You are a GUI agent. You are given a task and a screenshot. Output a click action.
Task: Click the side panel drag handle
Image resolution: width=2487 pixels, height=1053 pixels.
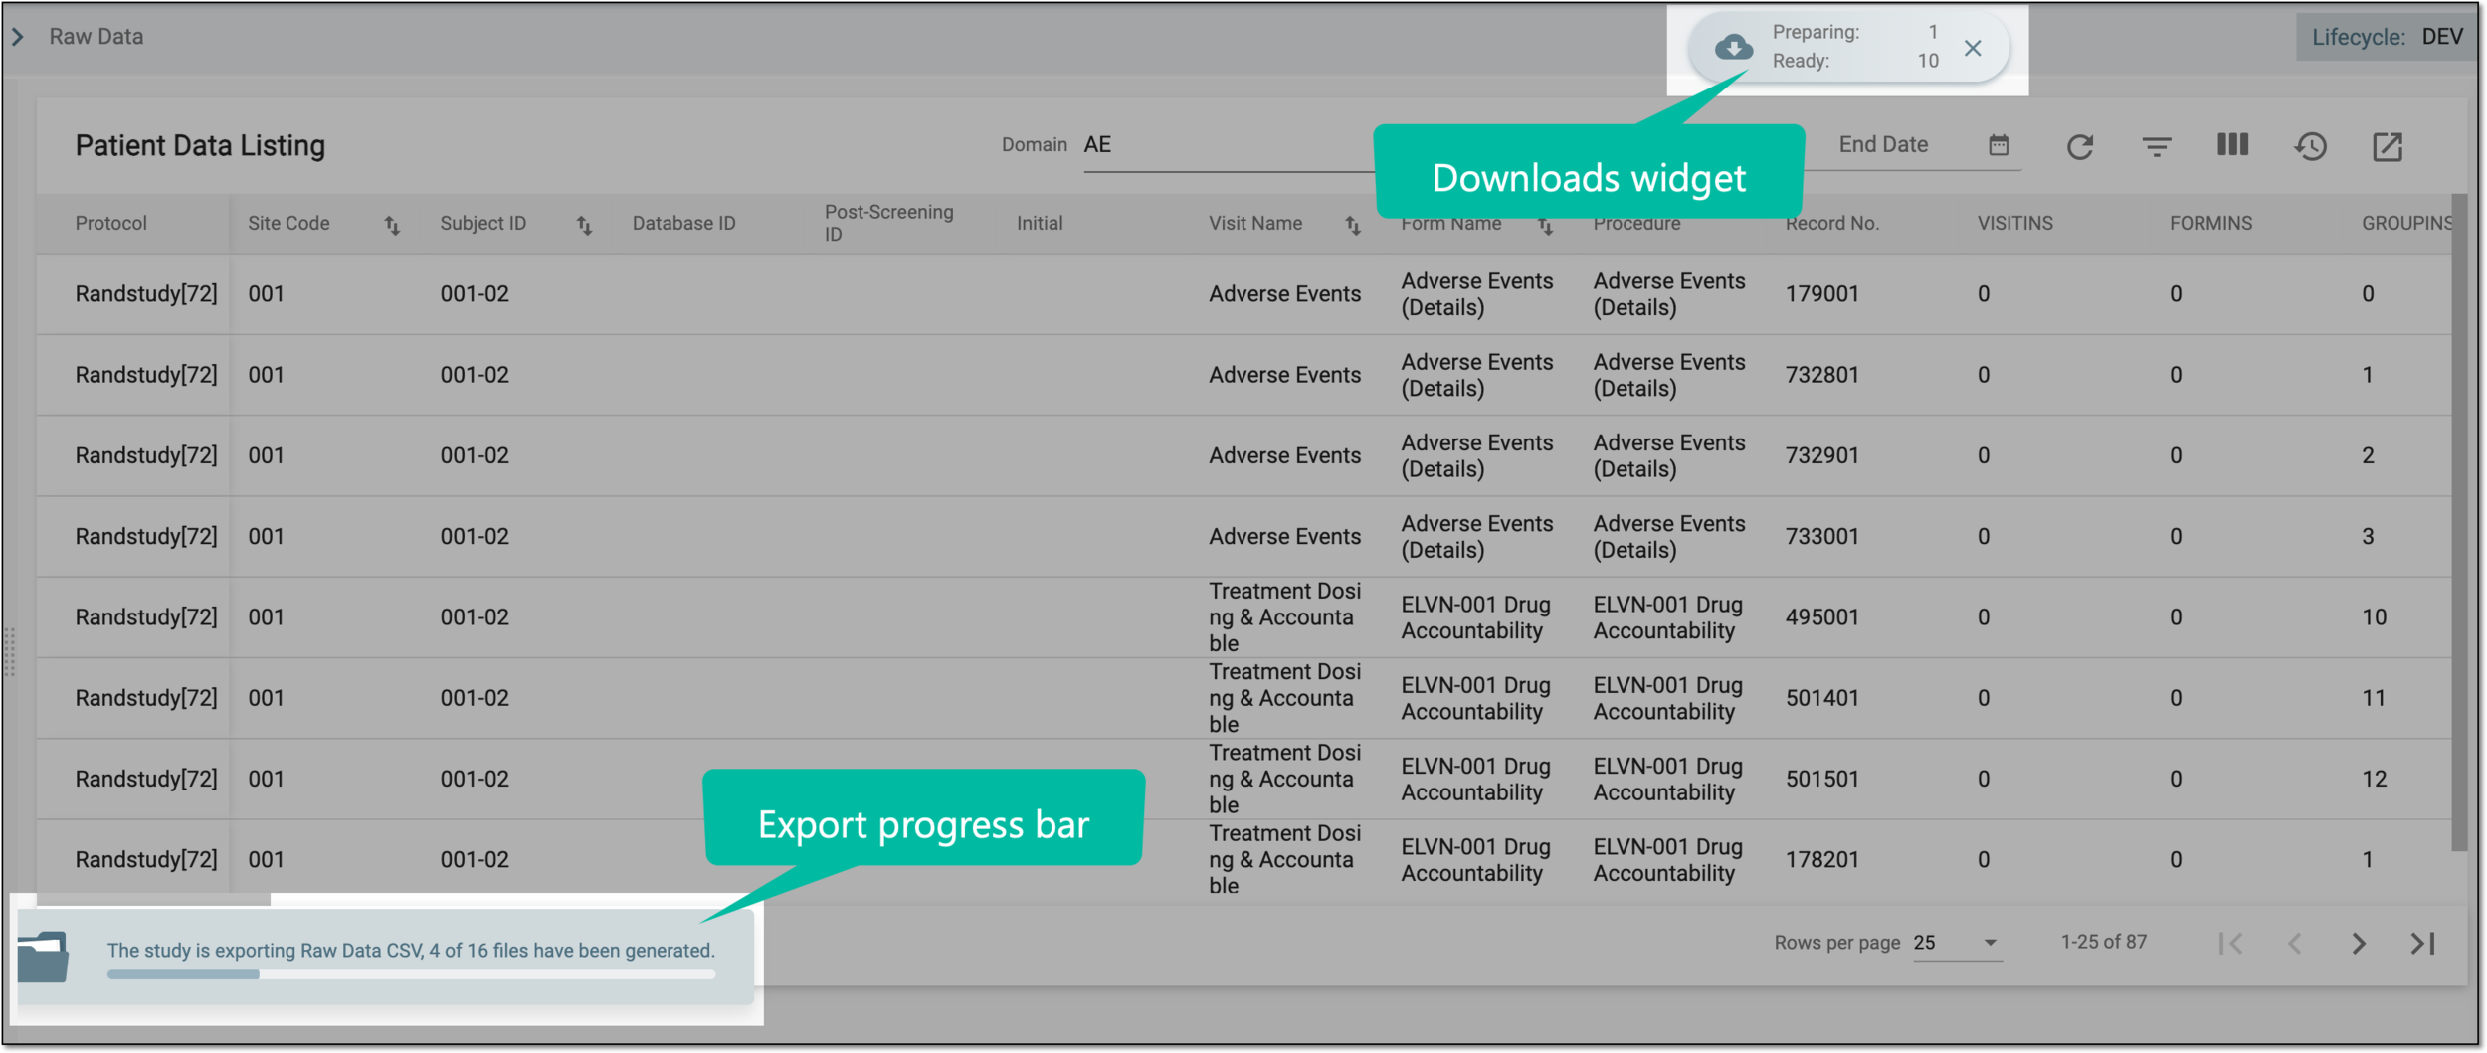9,651
